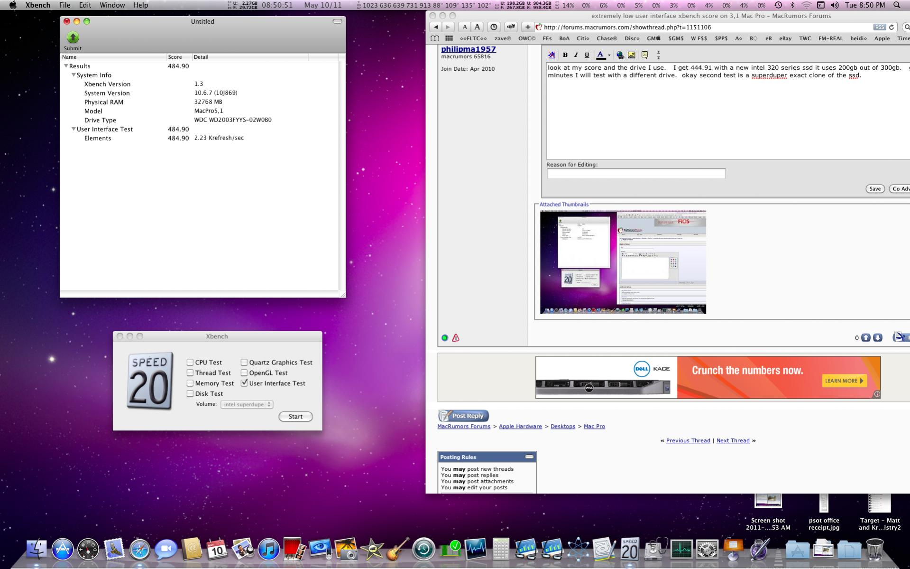The height and width of the screenshot is (569, 910).
Task: Click the plus add bookmark button in Safari
Action: point(527,27)
